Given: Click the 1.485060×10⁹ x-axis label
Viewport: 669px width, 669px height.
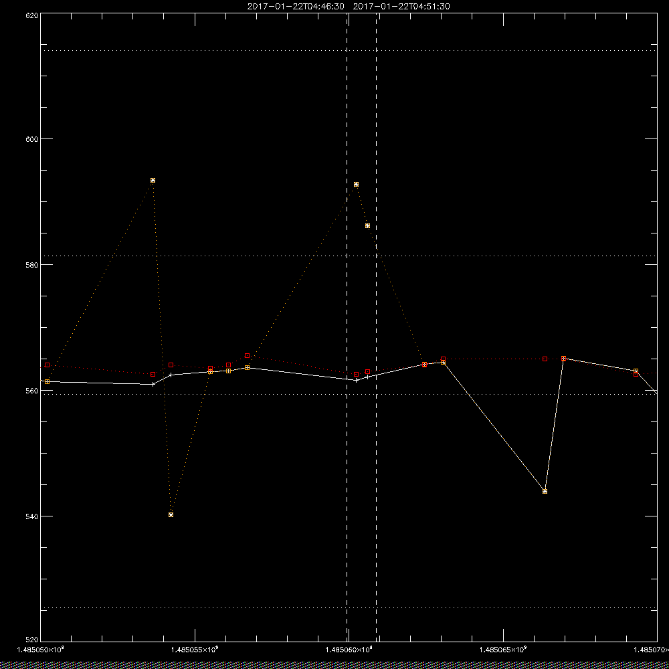Looking at the screenshot, I should coord(349,650).
